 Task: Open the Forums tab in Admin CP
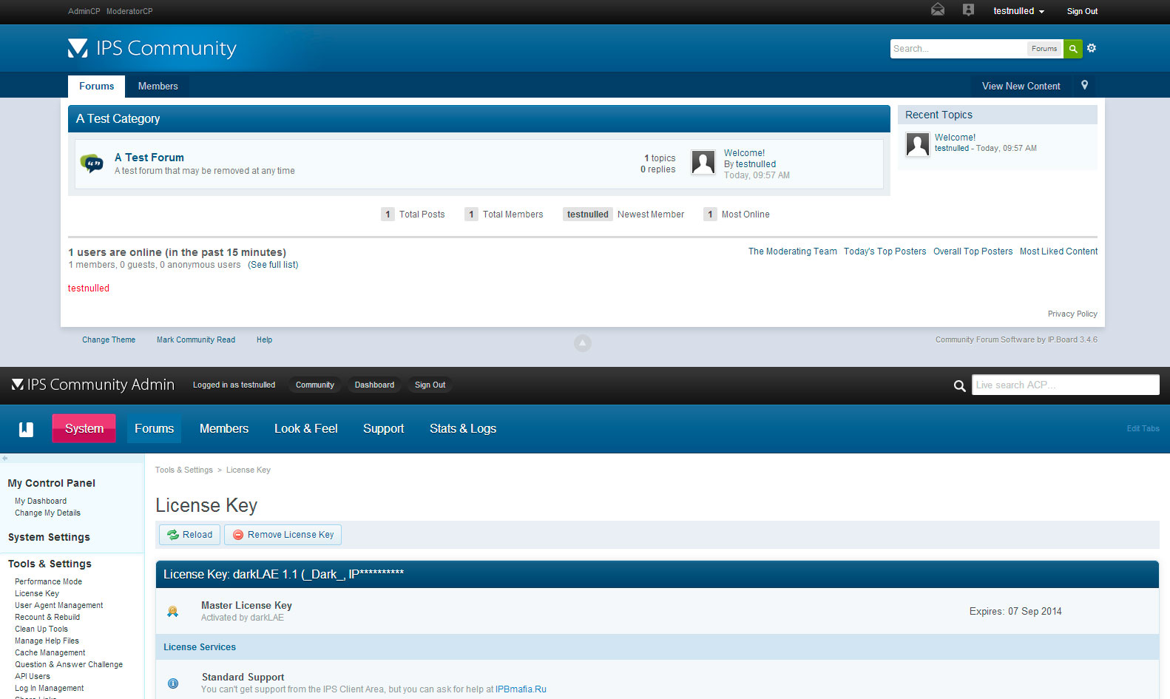[x=154, y=429]
